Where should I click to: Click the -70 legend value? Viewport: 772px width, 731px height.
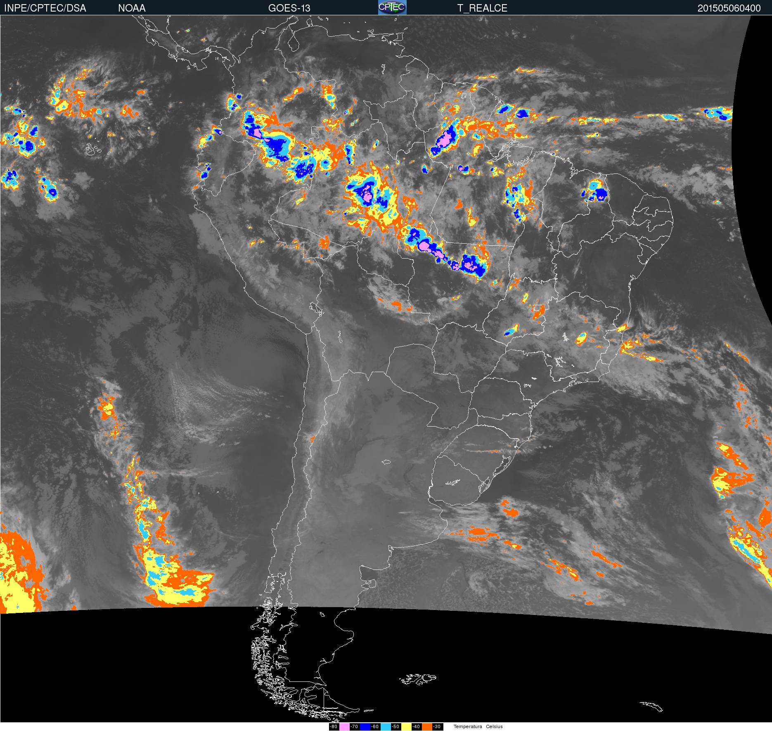tap(355, 726)
